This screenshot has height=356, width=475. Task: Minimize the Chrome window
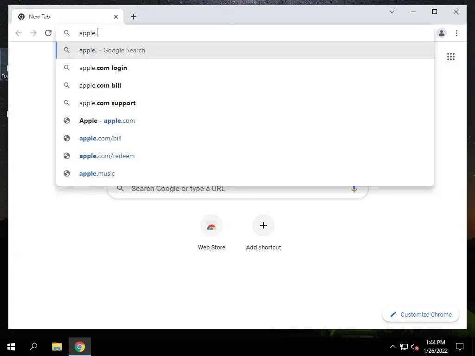[x=413, y=12]
